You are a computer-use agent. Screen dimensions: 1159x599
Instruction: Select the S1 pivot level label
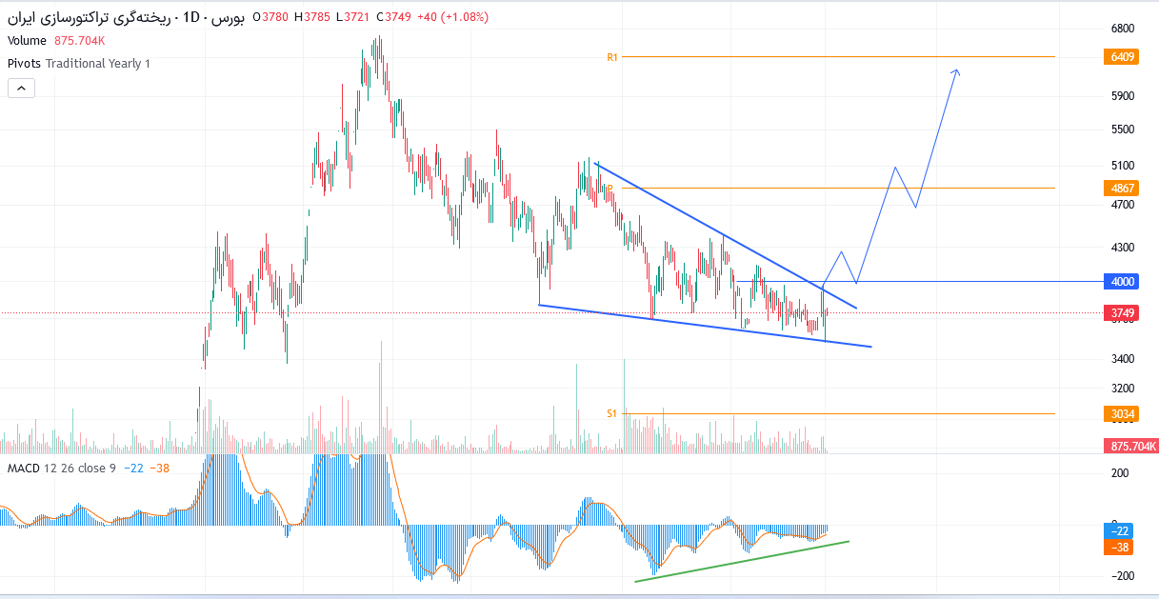click(612, 413)
